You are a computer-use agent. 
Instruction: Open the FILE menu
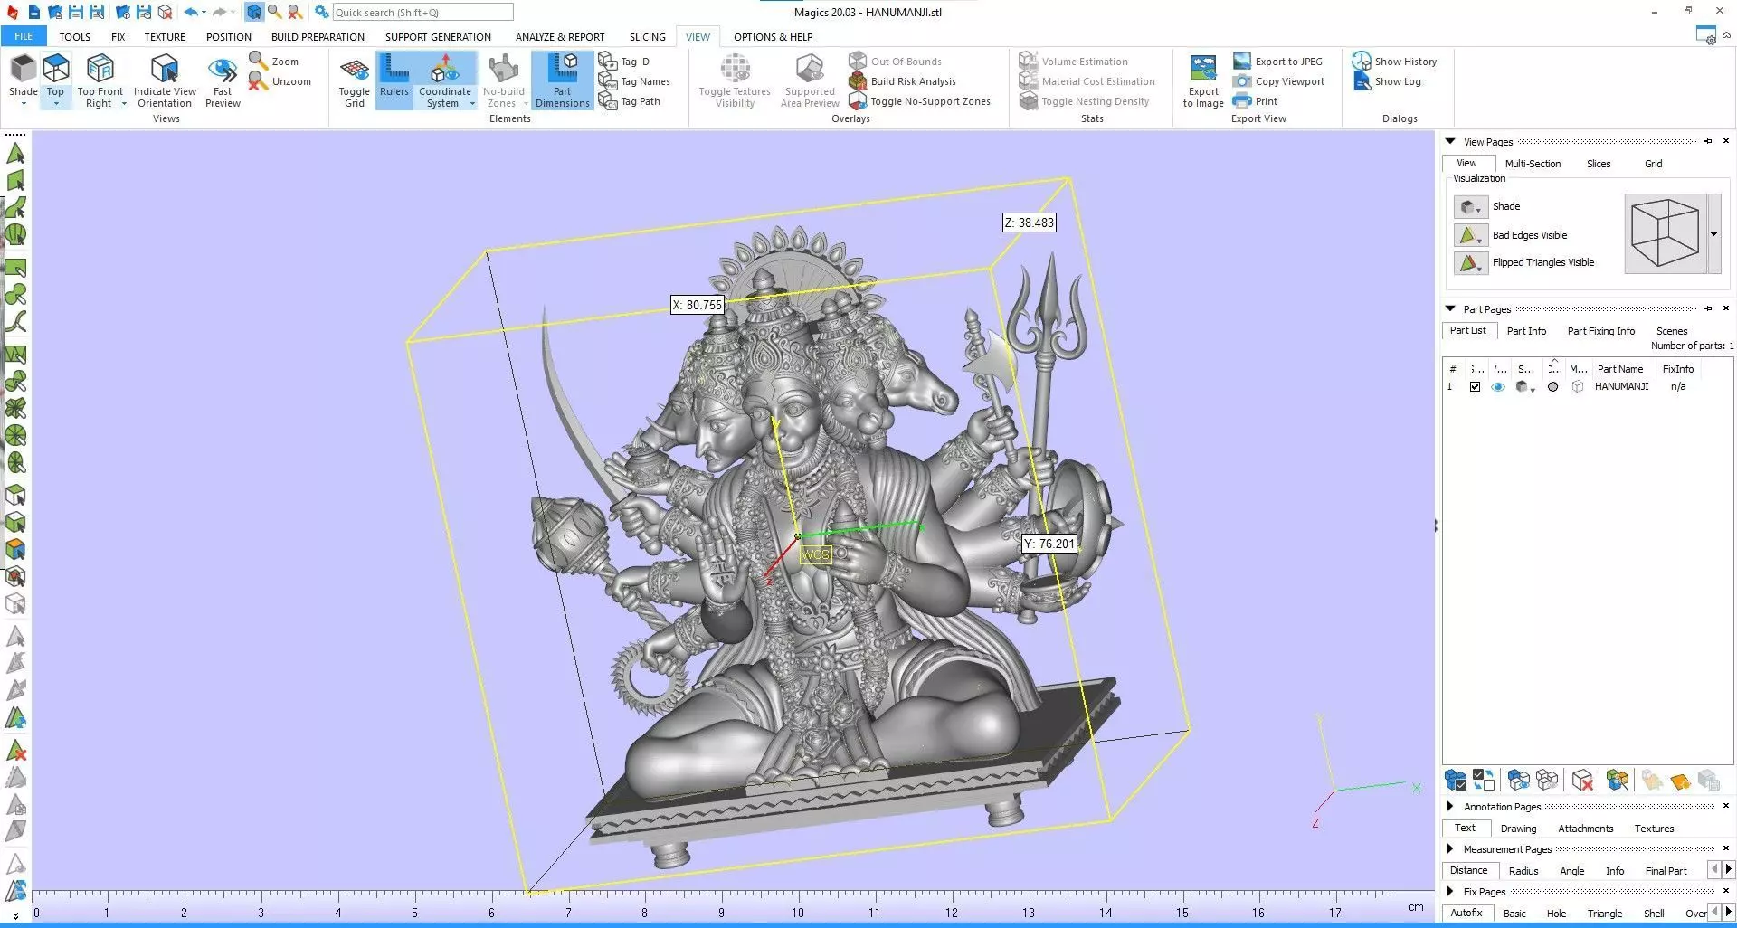tap(24, 37)
